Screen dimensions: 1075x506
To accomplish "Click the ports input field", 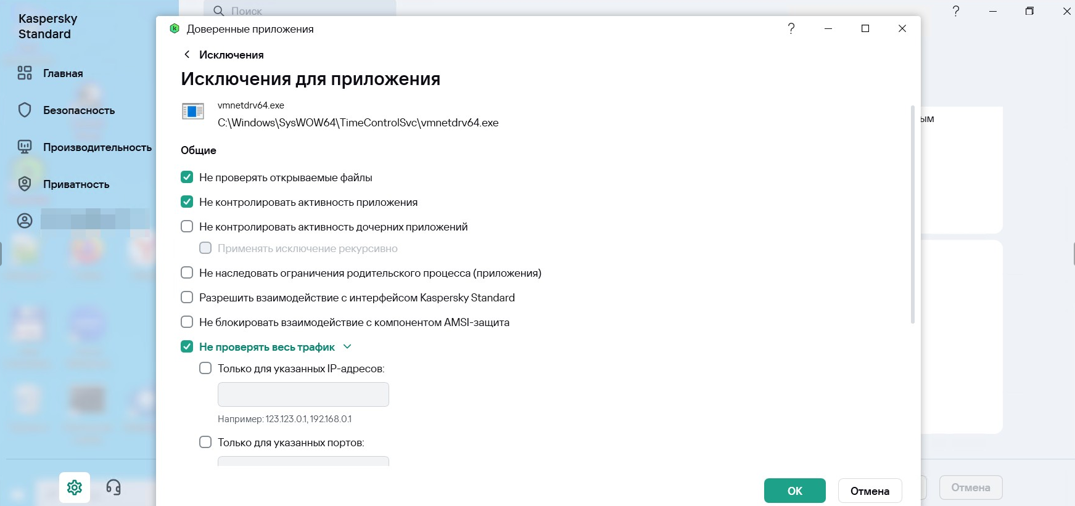I will pos(303,461).
